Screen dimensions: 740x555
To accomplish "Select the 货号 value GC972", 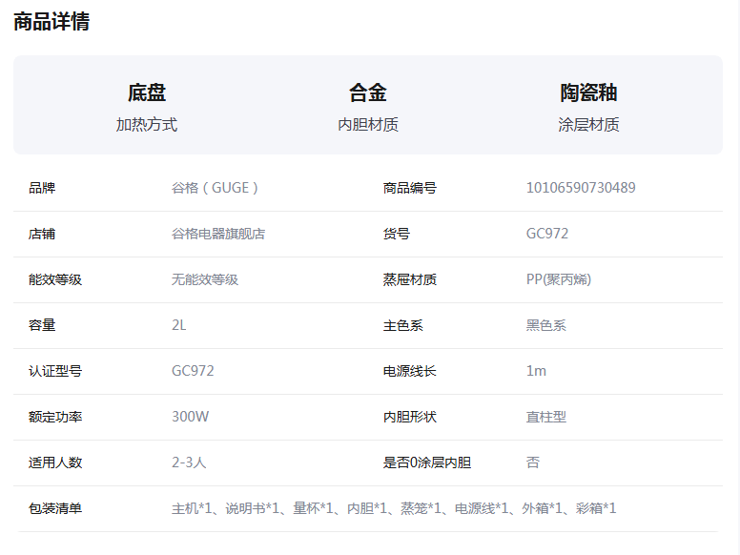I will pos(547,234).
